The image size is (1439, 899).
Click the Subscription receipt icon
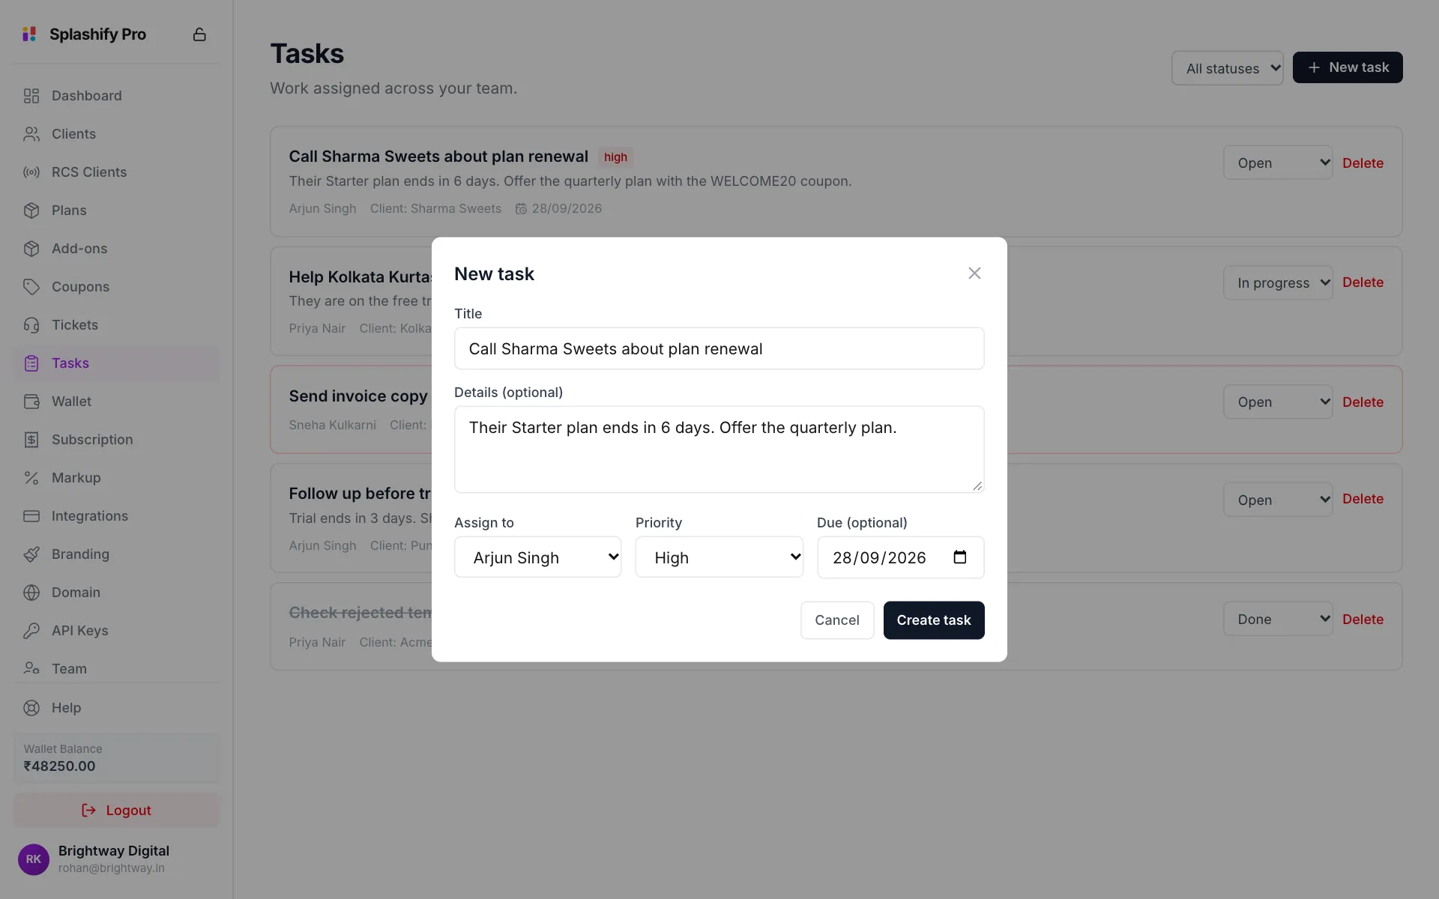point(31,440)
